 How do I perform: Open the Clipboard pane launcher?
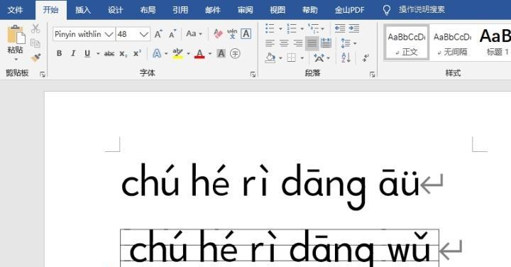pyautogui.click(x=43, y=75)
